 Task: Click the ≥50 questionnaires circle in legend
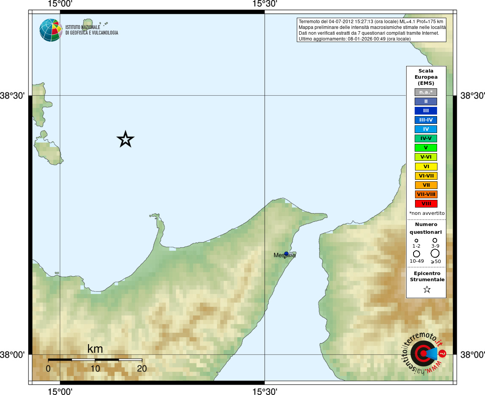click(435, 253)
